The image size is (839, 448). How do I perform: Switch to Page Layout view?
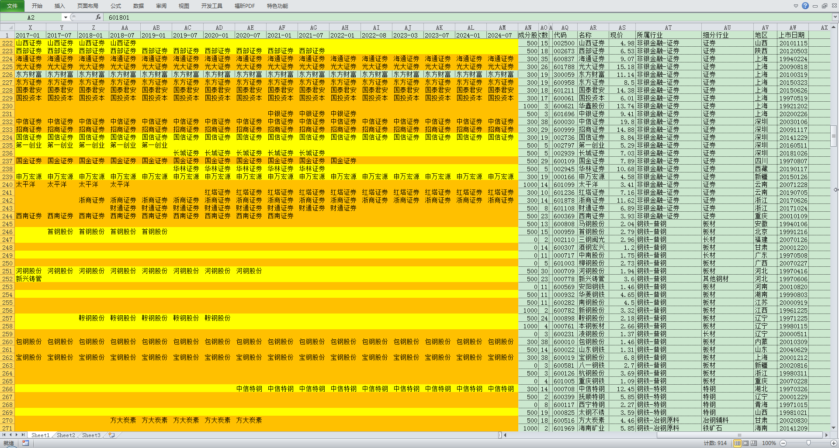(x=745, y=443)
